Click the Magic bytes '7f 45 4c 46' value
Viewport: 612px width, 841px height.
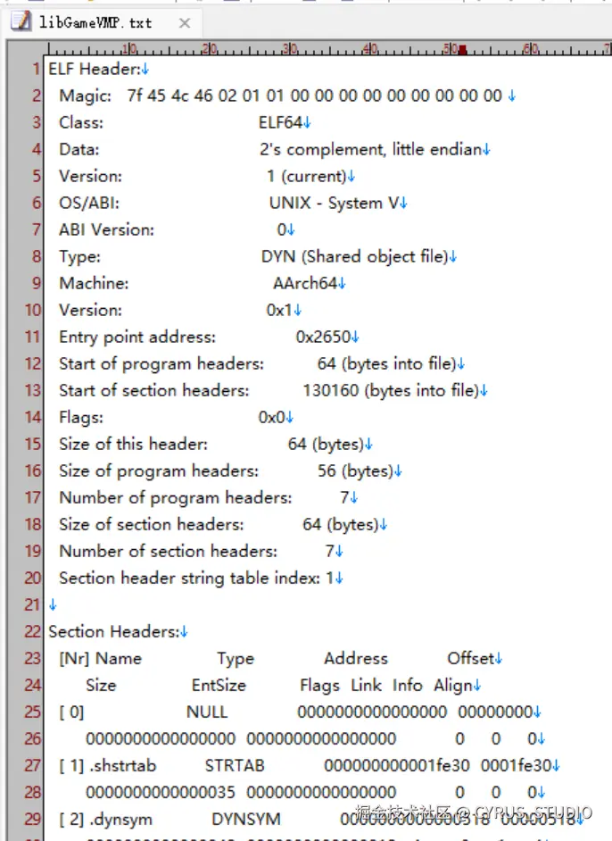(170, 96)
